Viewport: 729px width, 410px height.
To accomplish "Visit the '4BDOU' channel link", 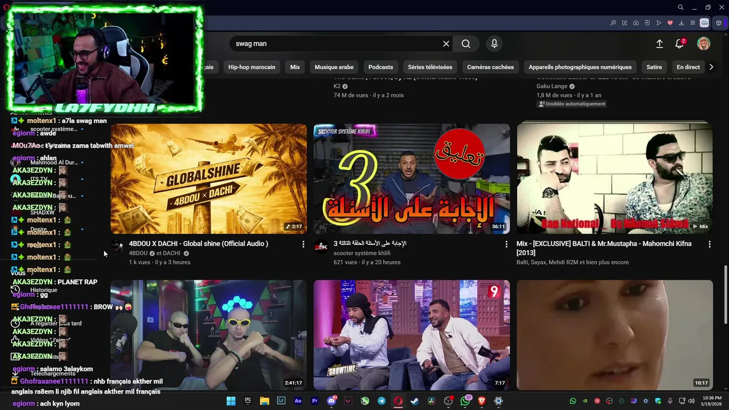I will pyautogui.click(x=138, y=253).
